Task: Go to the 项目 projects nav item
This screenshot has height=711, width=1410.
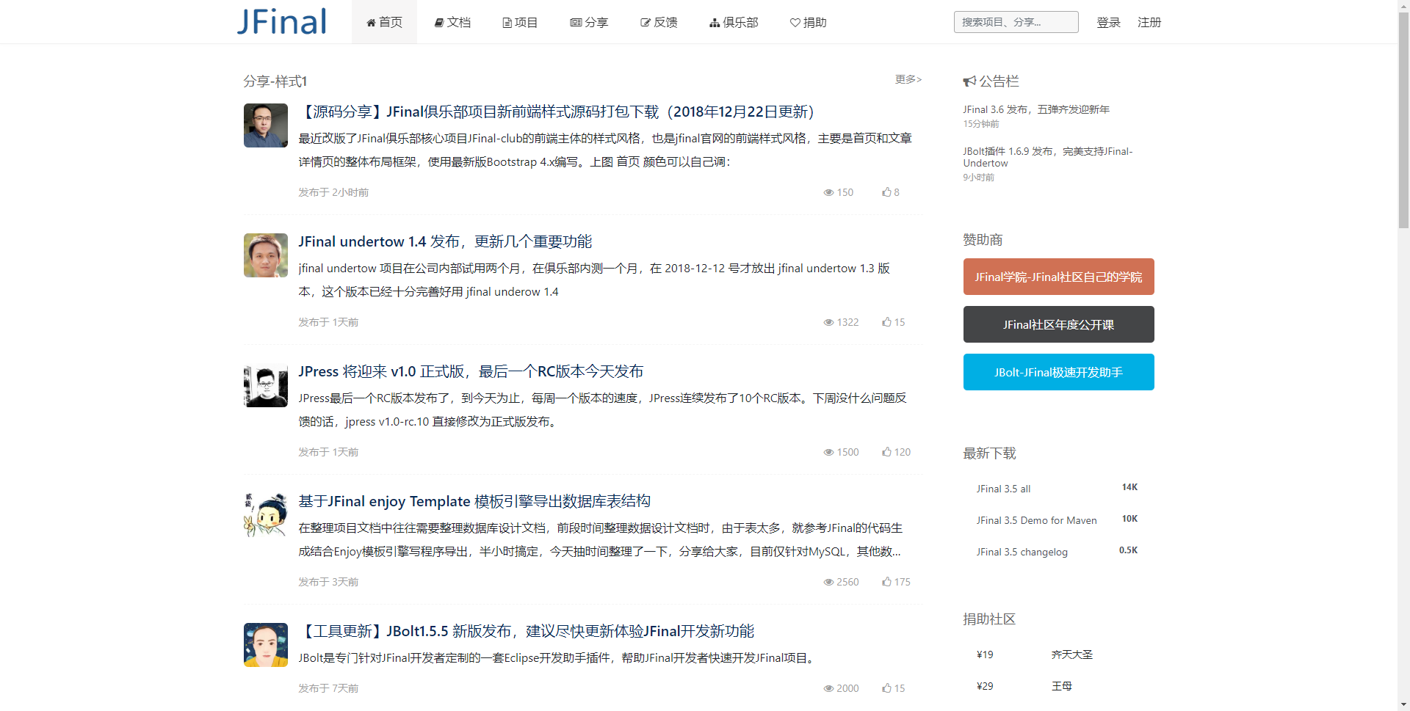Action: (x=520, y=22)
